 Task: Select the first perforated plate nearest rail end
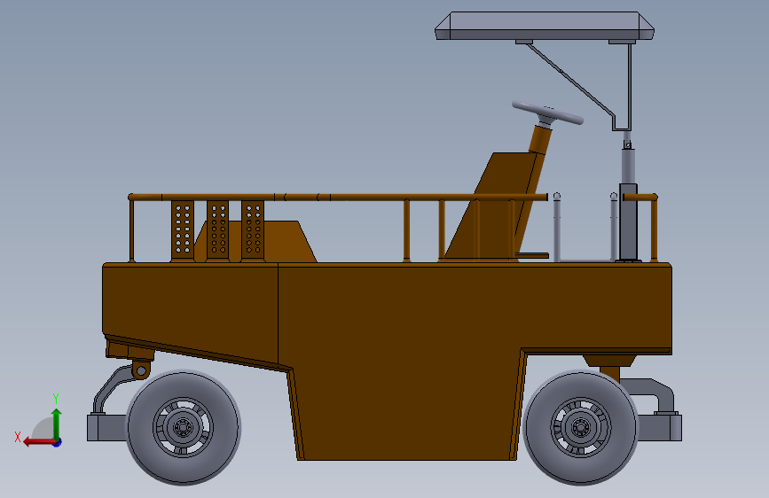183,230
